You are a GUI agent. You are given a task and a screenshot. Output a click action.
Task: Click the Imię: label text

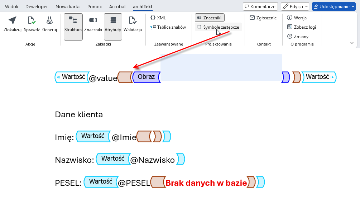click(64, 137)
